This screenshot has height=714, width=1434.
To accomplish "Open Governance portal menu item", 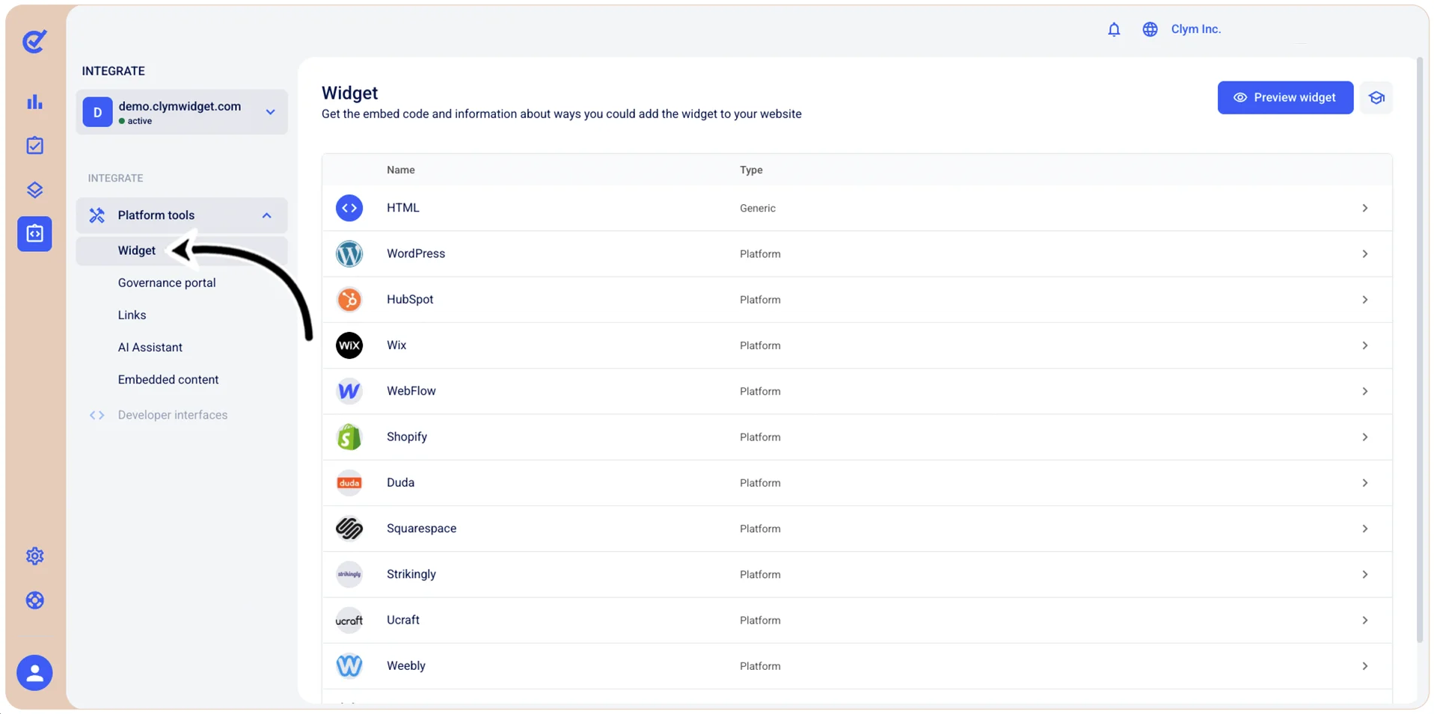I will (x=167, y=283).
